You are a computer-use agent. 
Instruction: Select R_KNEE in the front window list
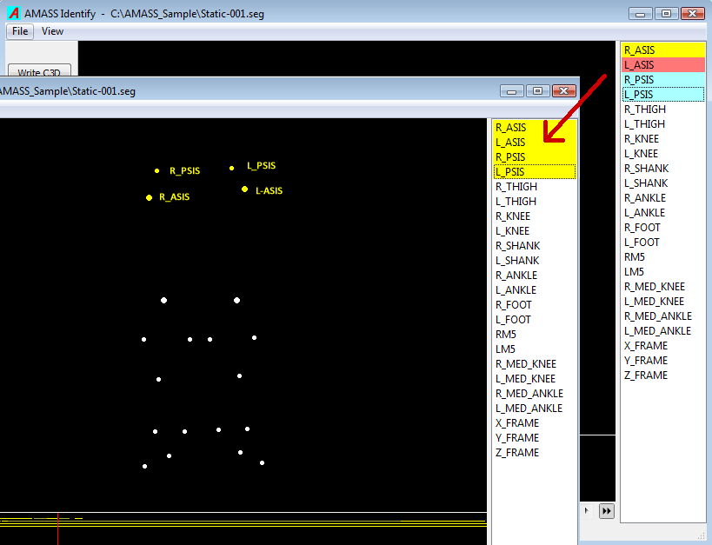[535, 216]
